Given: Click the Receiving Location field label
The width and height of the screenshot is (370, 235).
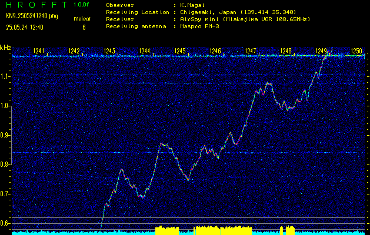Looking at the screenshot, I should click(138, 12).
